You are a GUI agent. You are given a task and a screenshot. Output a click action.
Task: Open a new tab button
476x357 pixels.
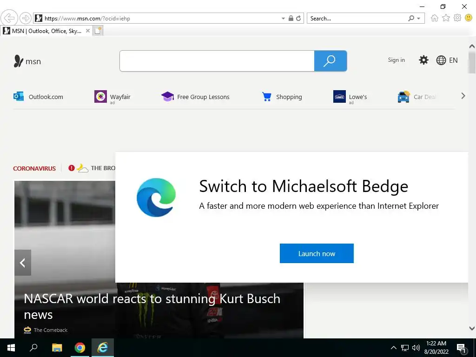98,31
